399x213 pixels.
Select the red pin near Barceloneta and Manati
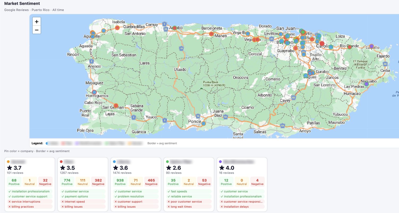211,34
